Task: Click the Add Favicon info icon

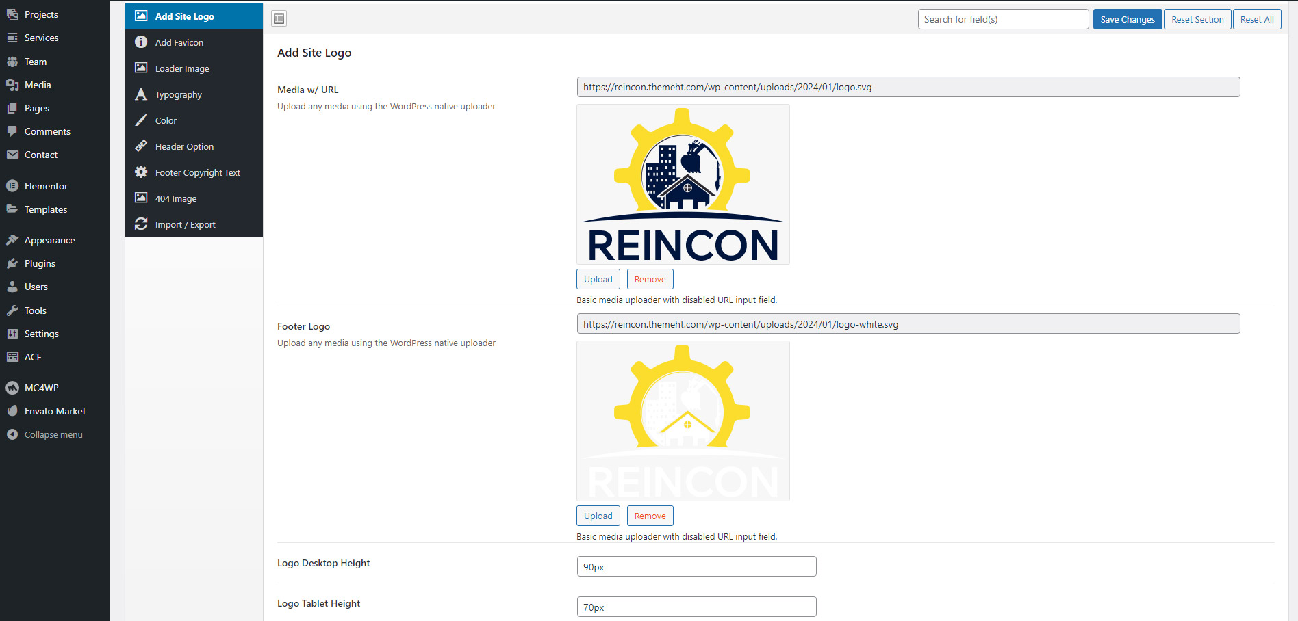Action: (141, 42)
